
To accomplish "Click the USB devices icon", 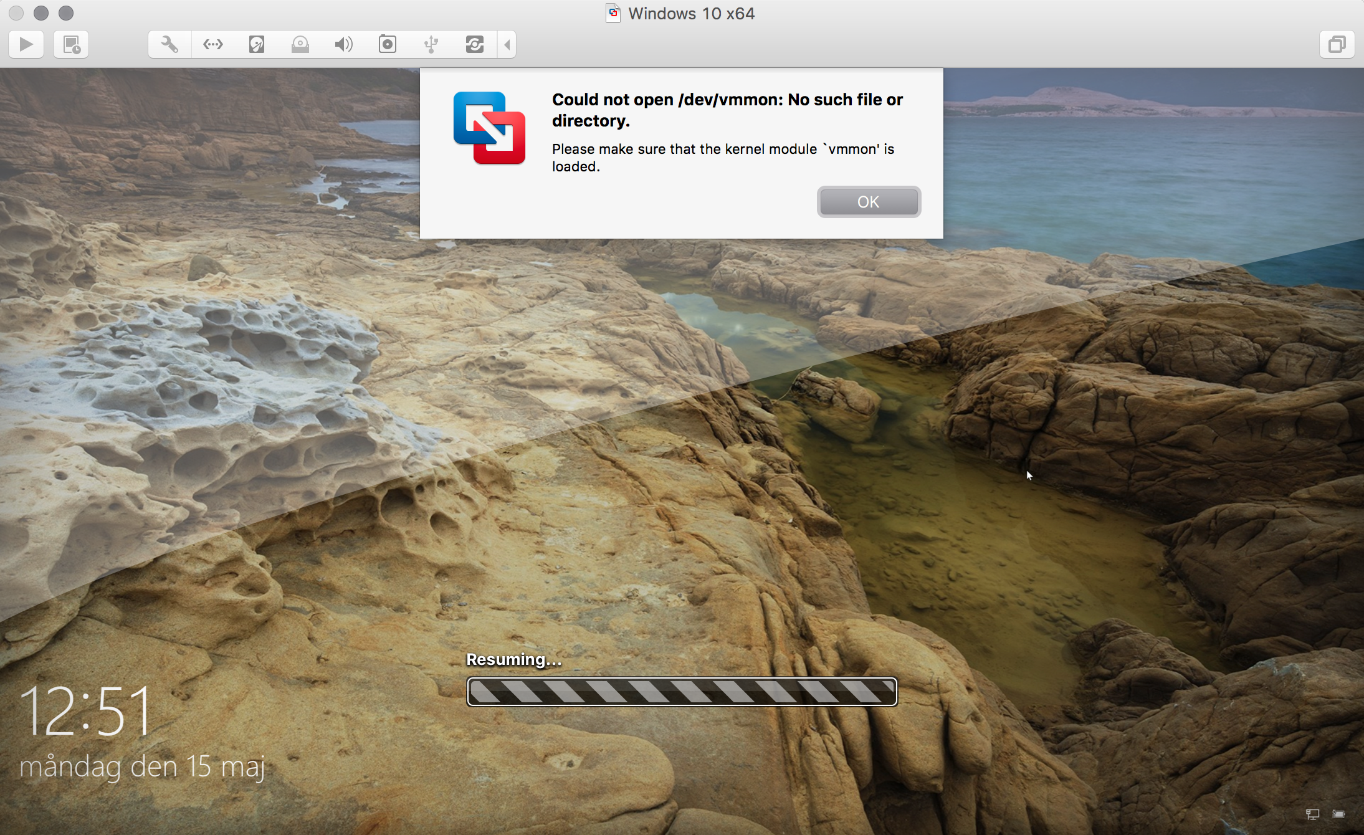I will [431, 45].
